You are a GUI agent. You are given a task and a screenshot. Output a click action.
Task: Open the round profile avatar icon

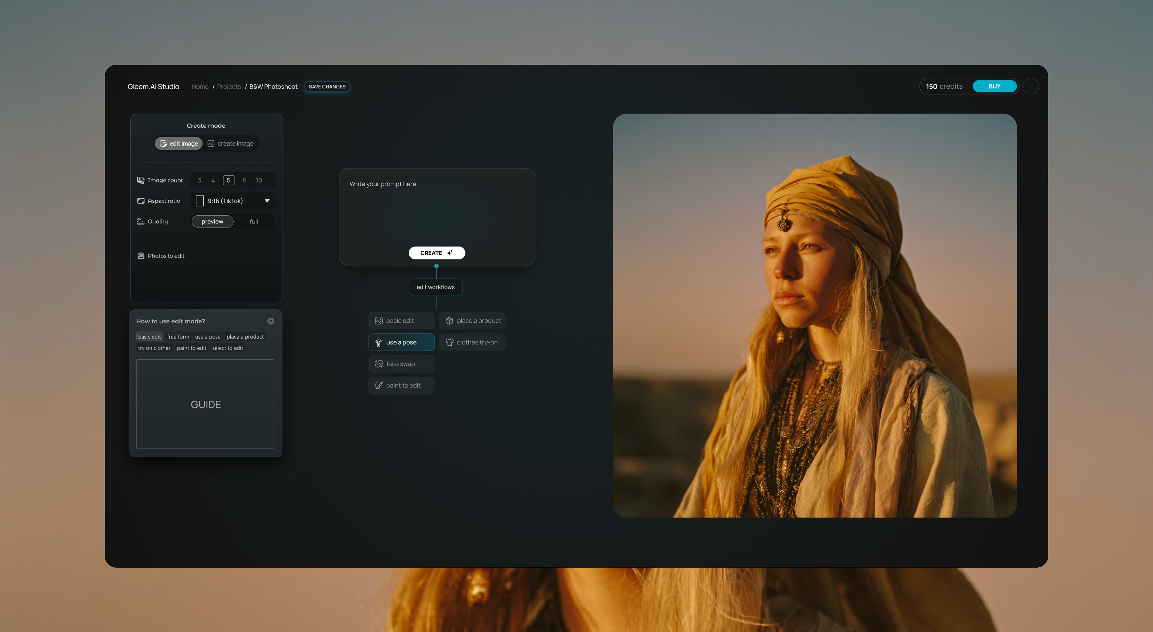tap(1030, 86)
